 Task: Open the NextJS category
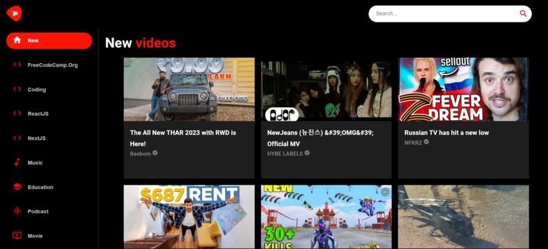click(x=49, y=138)
